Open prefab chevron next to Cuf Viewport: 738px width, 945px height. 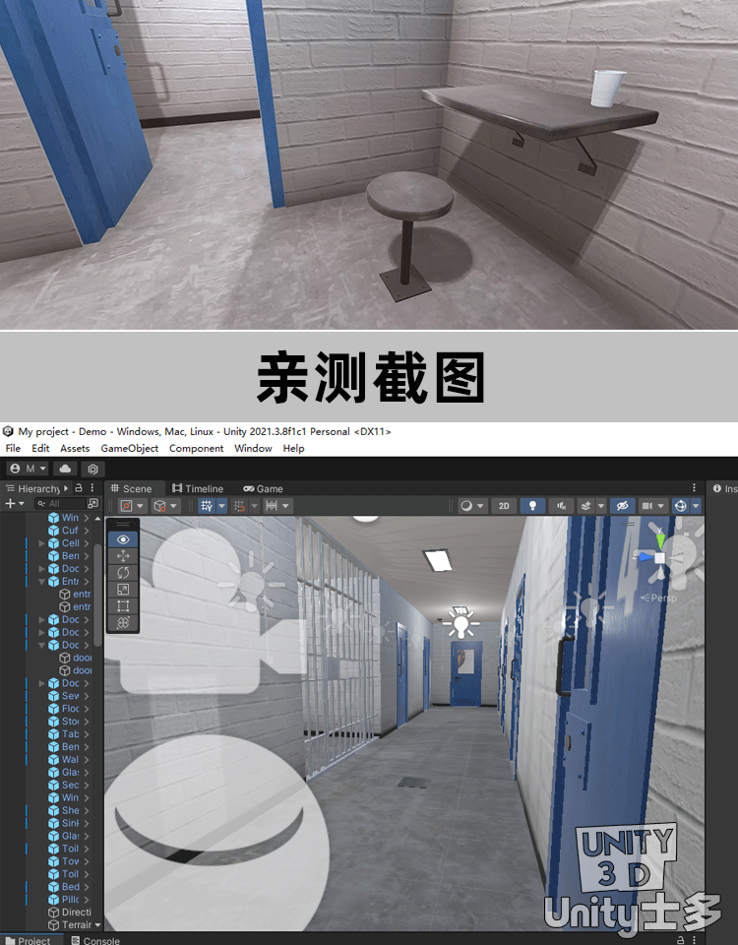[x=87, y=531]
